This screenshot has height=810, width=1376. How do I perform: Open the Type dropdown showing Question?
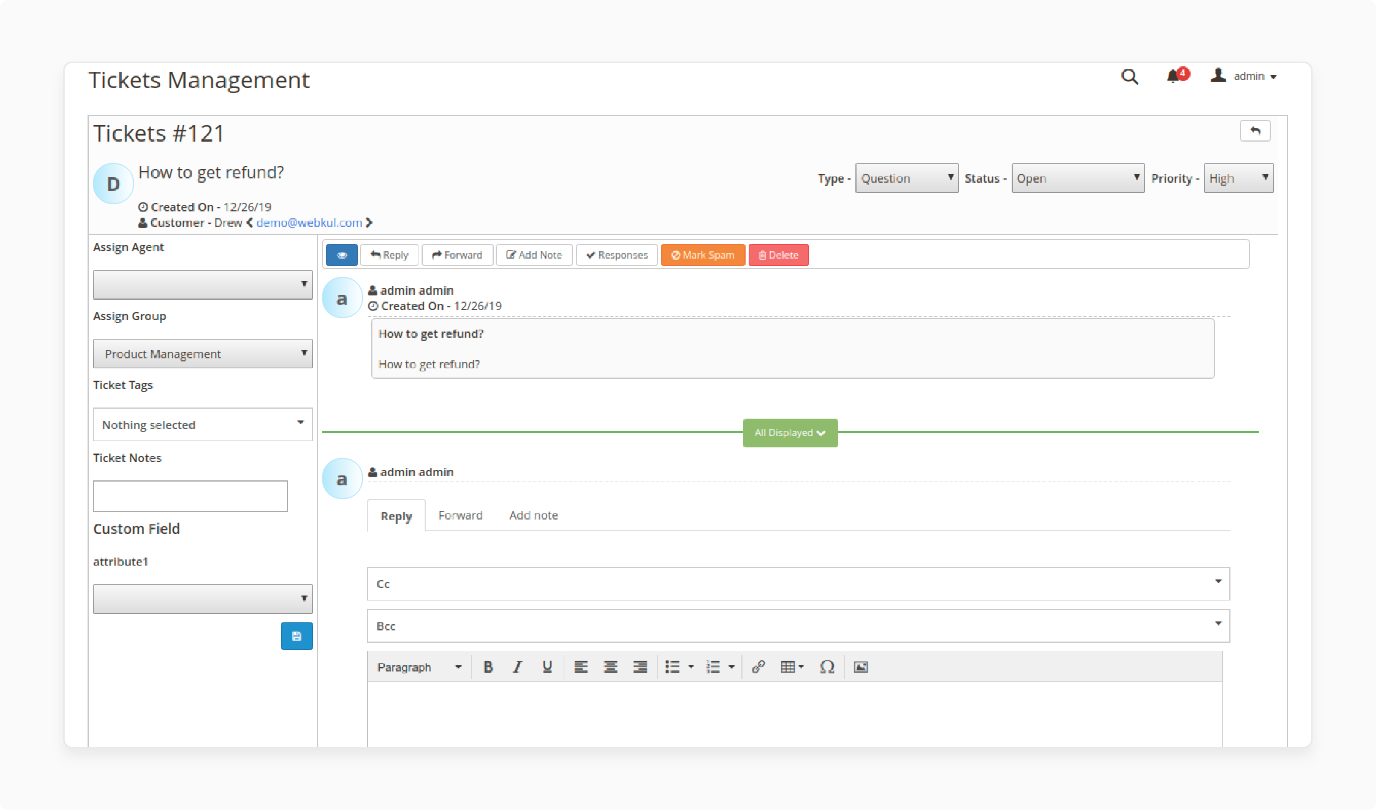(906, 178)
